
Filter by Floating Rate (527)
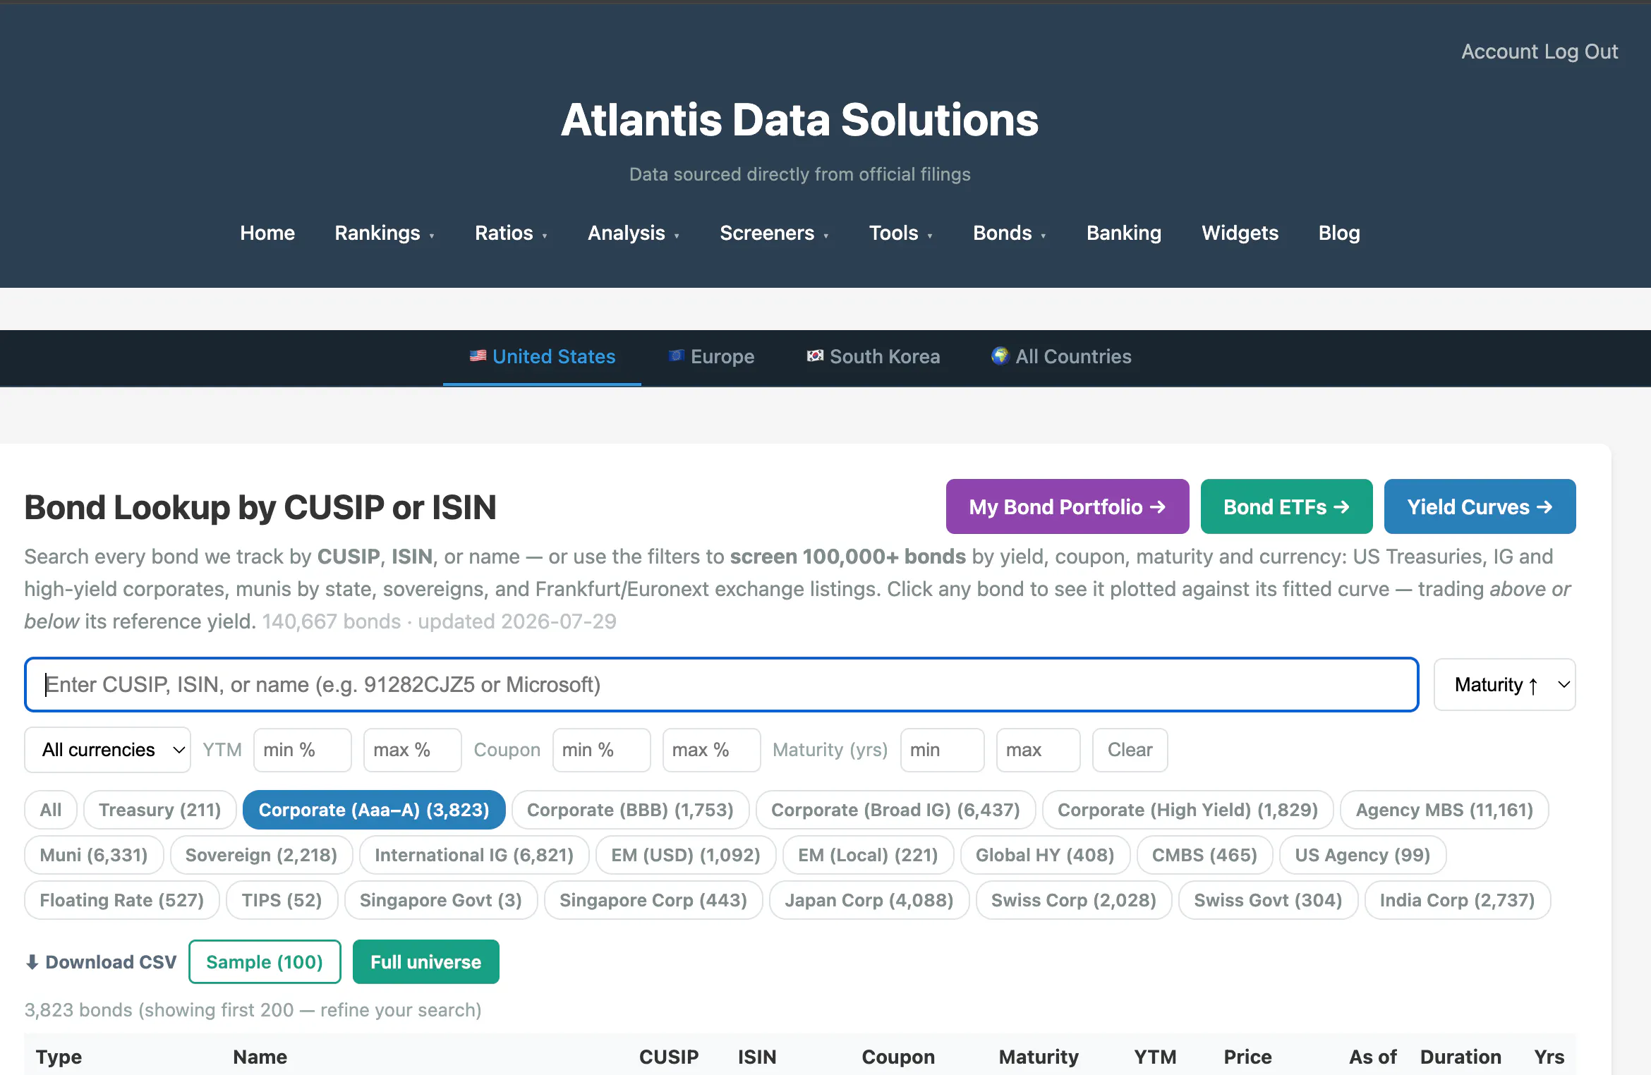pos(121,900)
